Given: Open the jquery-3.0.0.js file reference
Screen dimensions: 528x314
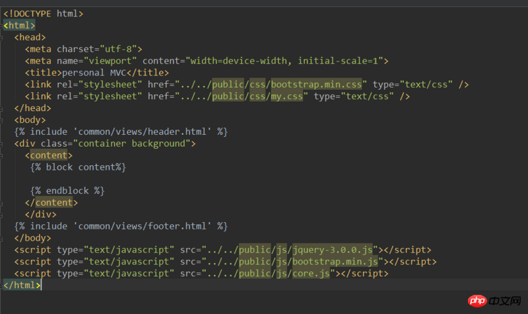Looking at the screenshot, I should (x=335, y=250).
